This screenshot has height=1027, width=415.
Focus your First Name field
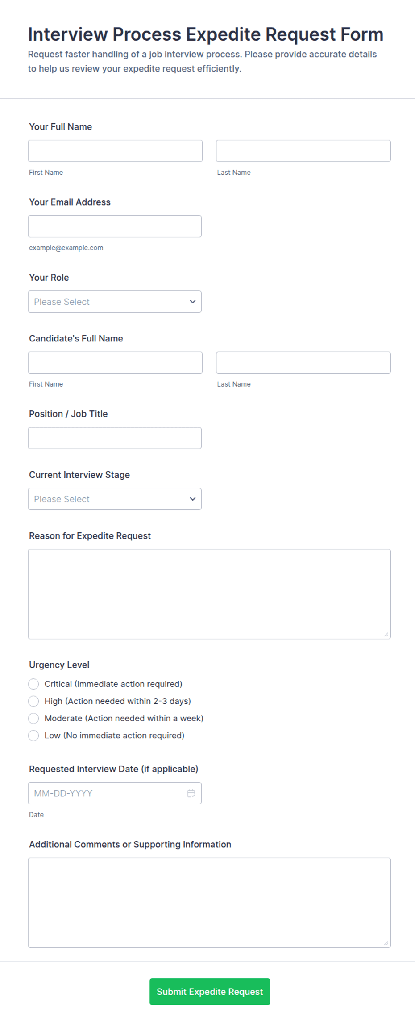[x=115, y=151]
